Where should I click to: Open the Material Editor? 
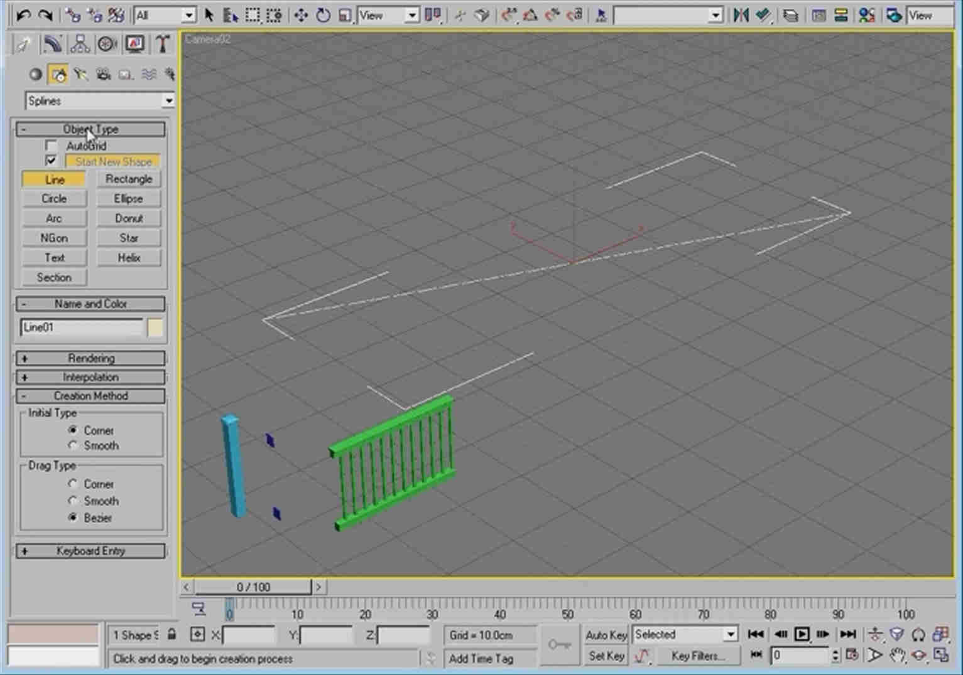click(867, 15)
